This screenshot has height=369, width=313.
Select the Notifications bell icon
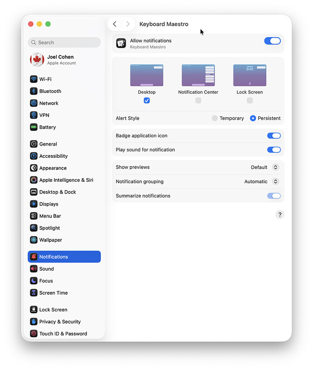click(34, 257)
